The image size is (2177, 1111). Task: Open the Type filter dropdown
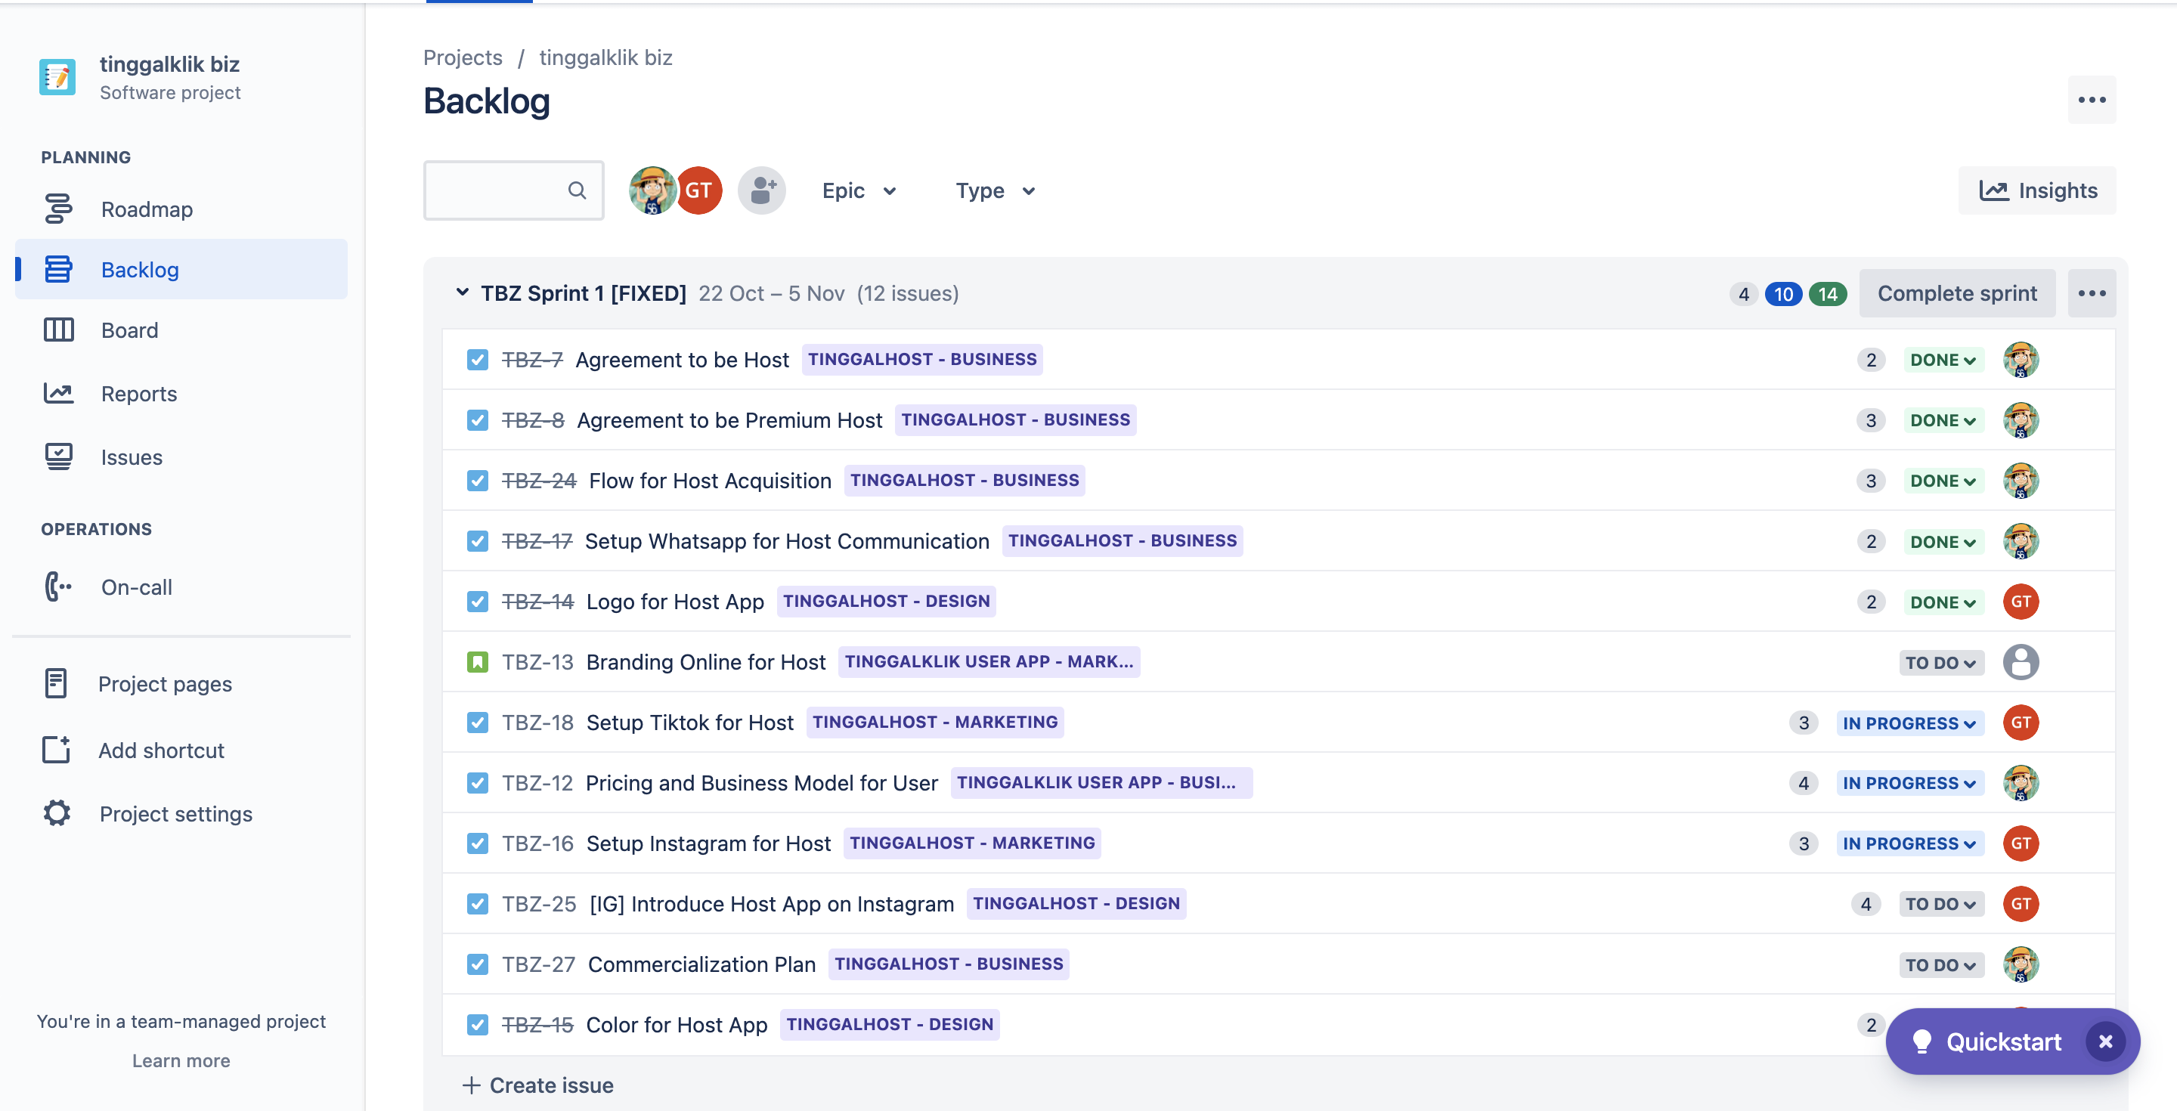(x=995, y=190)
